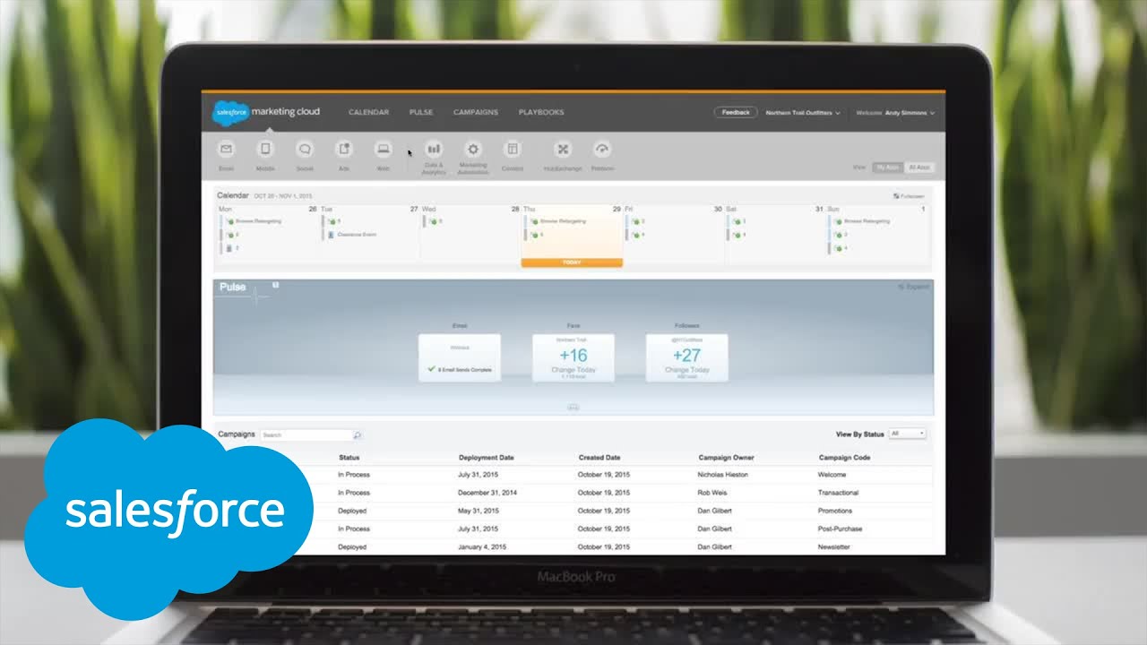Open the Mobile app icon
Image resolution: width=1147 pixels, height=645 pixels.
coord(265,150)
